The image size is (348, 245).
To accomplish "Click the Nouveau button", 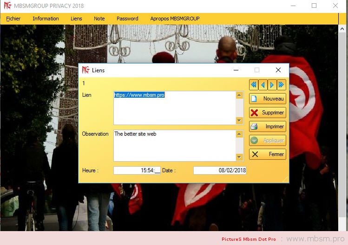I will point(268,99).
